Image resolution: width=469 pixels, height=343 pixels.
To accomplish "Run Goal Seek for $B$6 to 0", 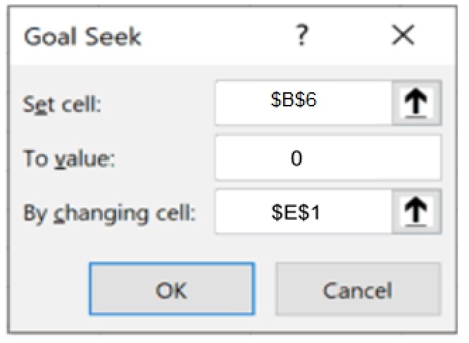I will click(x=171, y=290).
